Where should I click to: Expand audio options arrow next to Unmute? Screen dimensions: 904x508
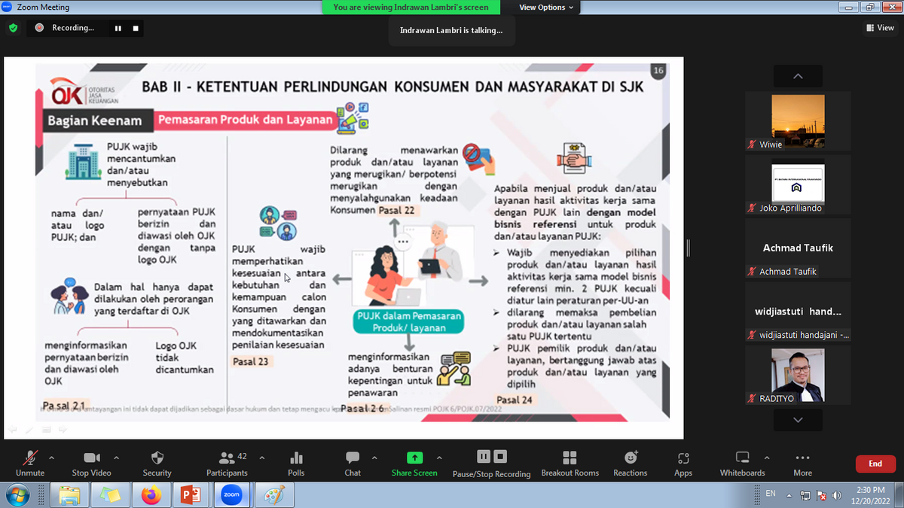pyautogui.click(x=51, y=458)
